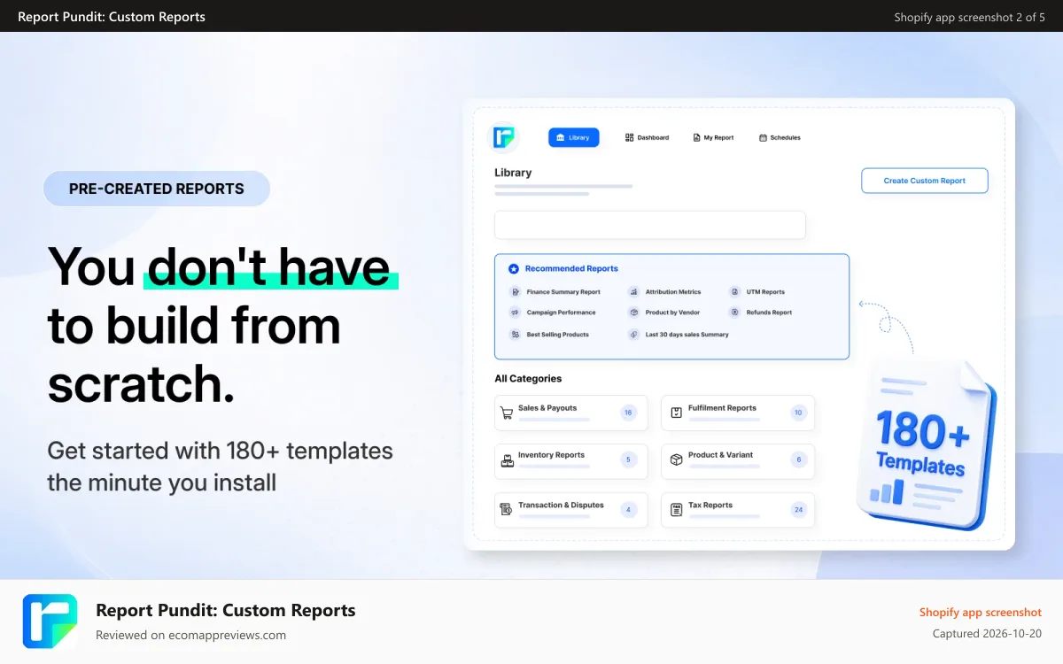Click the Campaign Performance megaphone icon
This screenshot has height=664, width=1063.
tap(514, 313)
